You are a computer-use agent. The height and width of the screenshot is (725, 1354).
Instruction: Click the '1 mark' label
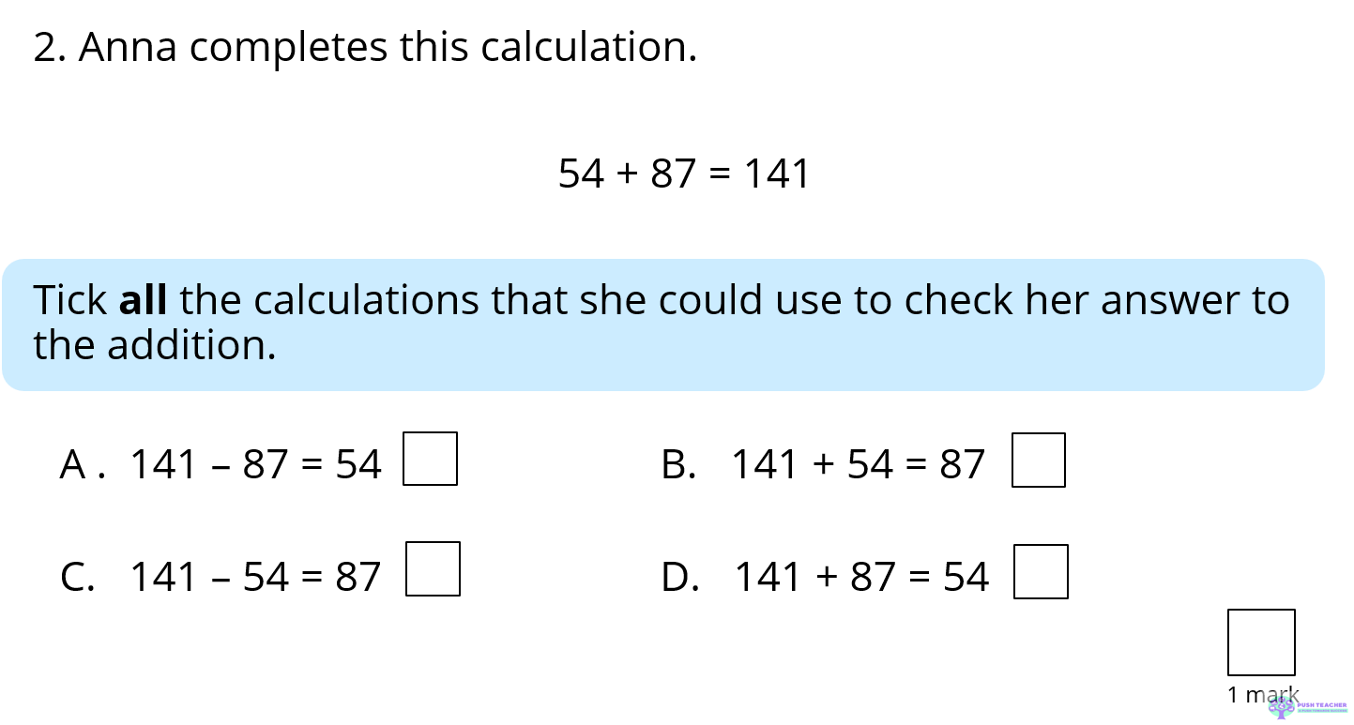click(x=1262, y=695)
